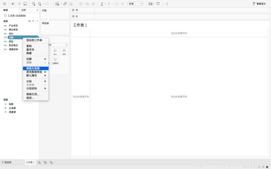Click the Sort ascending icon
Image resolution: width=271 pixels, height=169 pixels.
tap(87, 4)
